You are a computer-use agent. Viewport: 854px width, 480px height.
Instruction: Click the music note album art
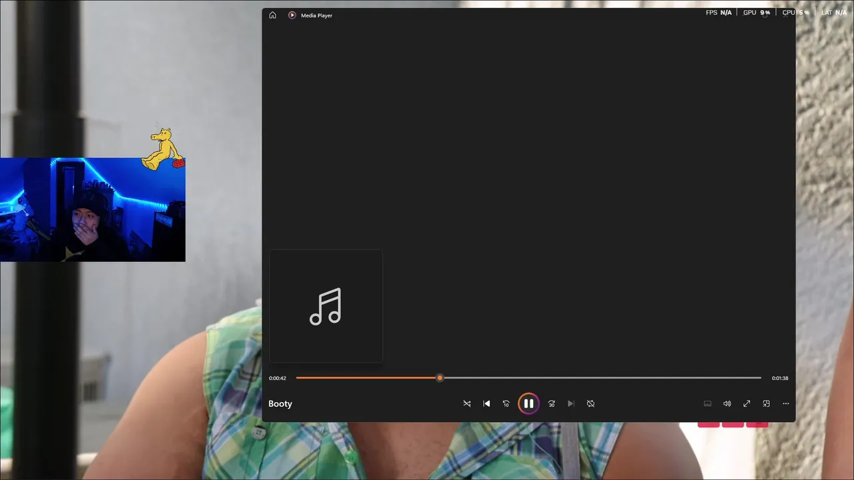click(326, 307)
